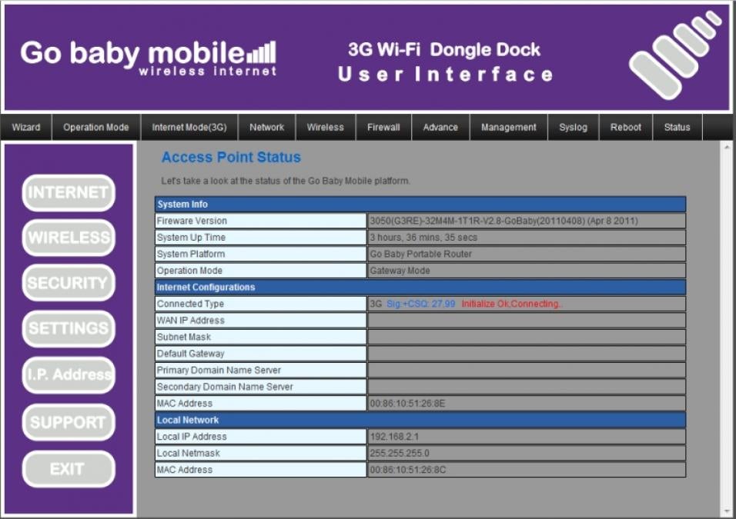Open the Firewall menu
736x519 pixels.
[x=383, y=128]
